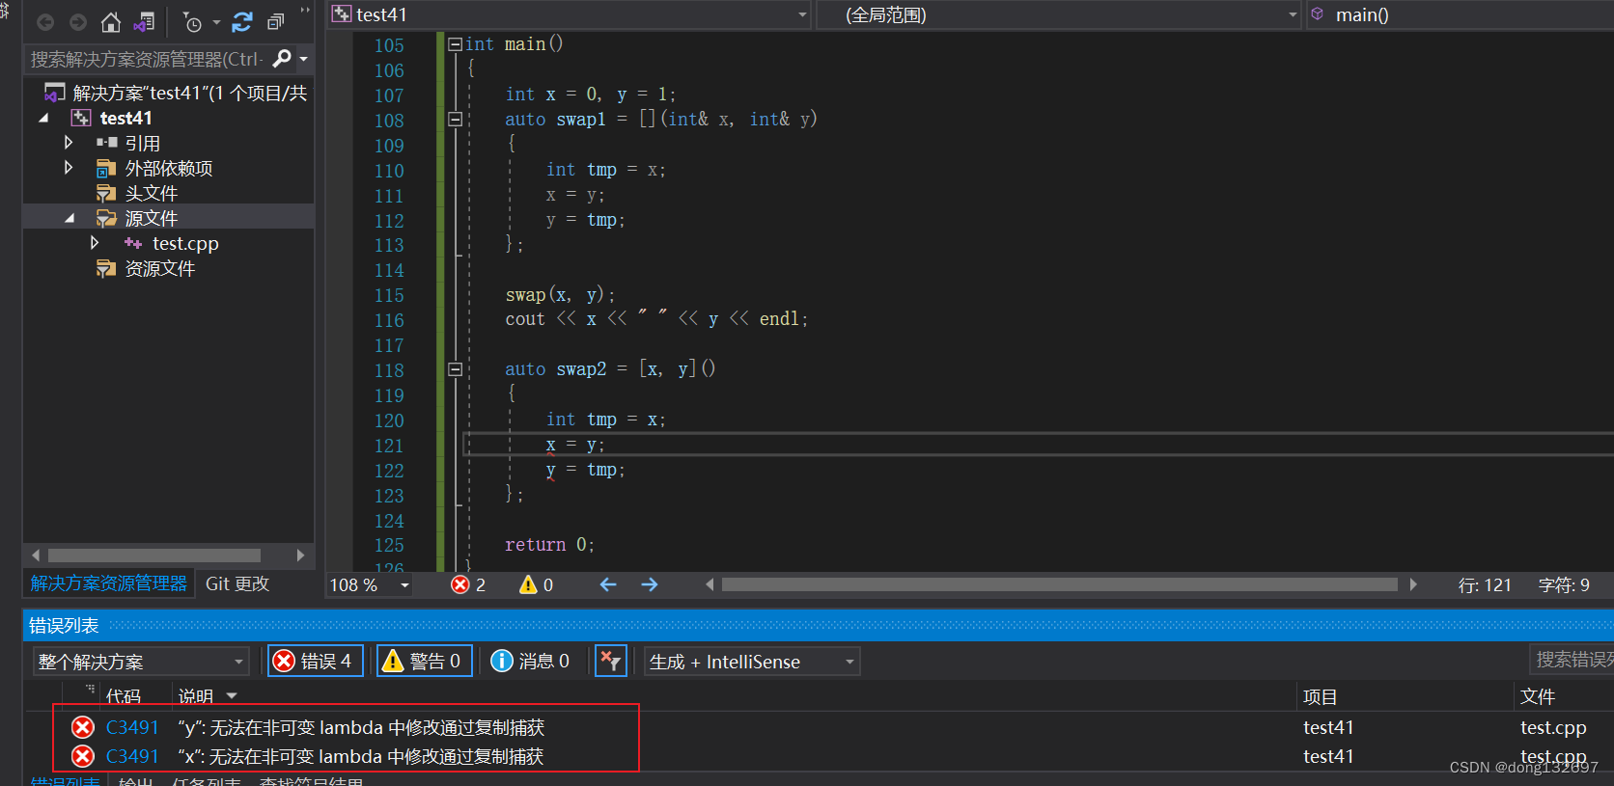
Task: Click the blue sync refresh icon
Action: coord(242,21)
